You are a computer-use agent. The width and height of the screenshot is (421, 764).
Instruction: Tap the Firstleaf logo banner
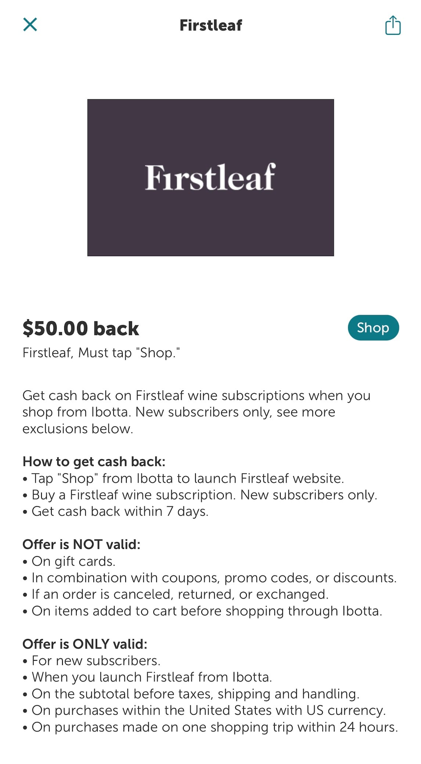(x=210, y=177)
